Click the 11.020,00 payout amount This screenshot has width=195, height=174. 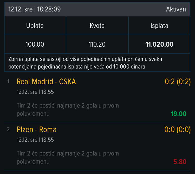[x=159, y=44]
